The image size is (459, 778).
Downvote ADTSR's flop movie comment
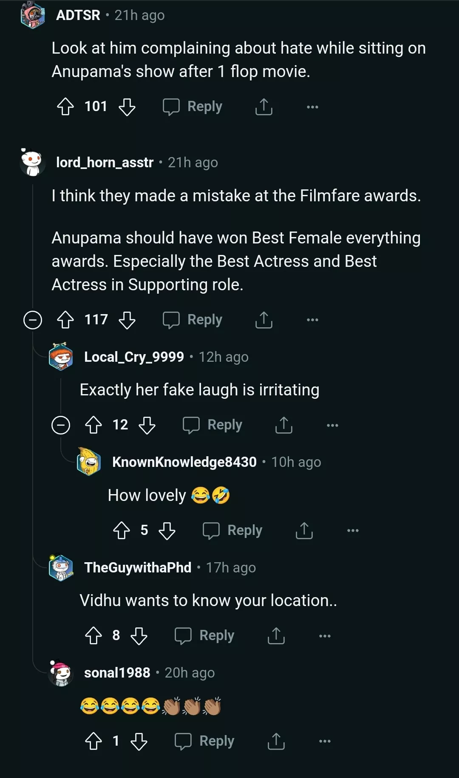(x=127, y=106)
